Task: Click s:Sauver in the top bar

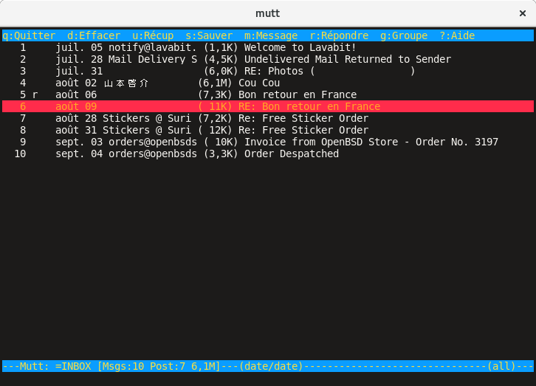Action: tap(209, 35)
